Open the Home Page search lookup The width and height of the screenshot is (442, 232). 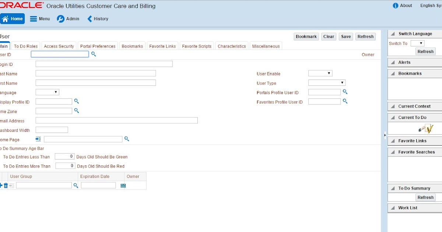[127, 139]
